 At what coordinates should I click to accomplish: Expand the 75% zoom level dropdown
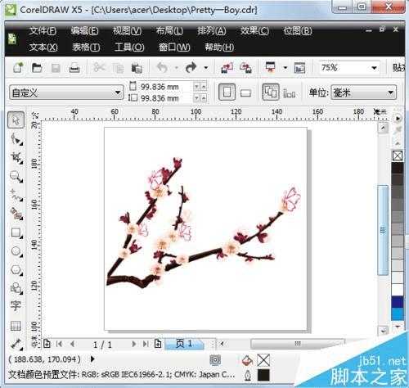coord(375,68)
